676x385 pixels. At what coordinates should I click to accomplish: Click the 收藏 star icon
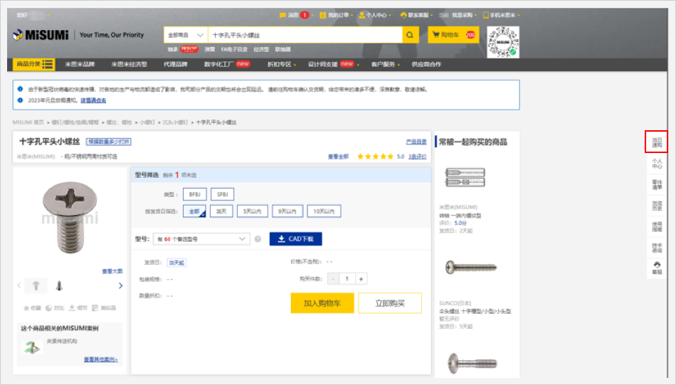[27, 308]
